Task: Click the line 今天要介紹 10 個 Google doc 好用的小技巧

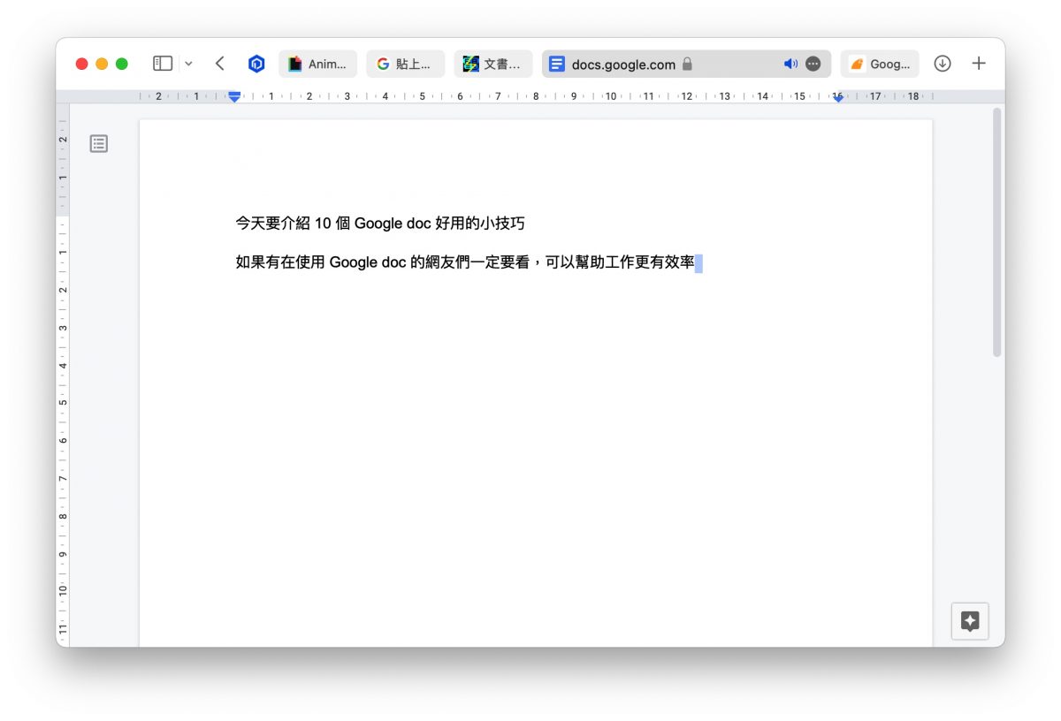Action: 380,224
